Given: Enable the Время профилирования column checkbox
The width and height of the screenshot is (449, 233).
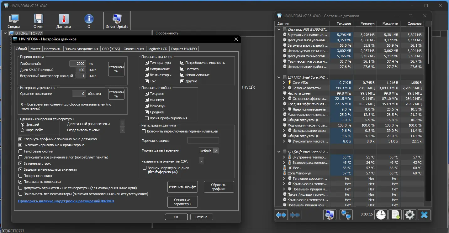Looking at the screenshot, I should 147,118.
